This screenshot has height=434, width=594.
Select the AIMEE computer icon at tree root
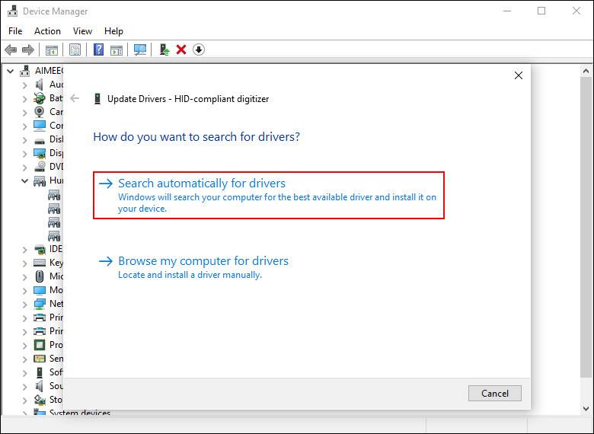pos(25,71)
